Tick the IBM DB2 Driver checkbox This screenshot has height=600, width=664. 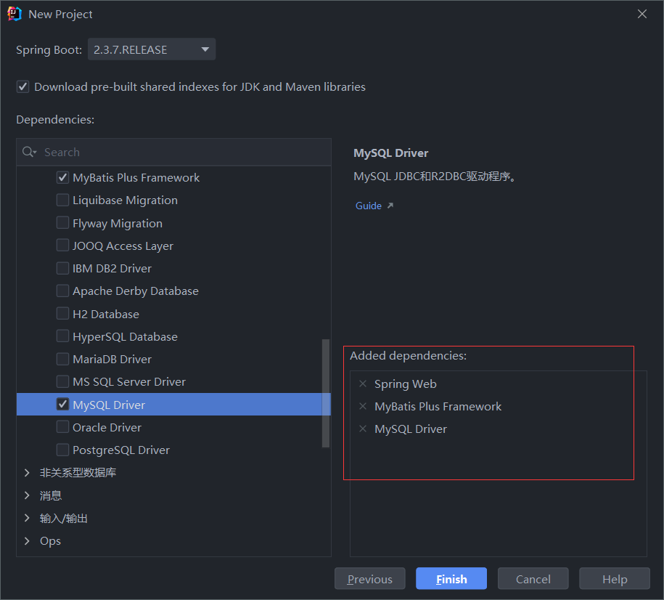(62, 268)
